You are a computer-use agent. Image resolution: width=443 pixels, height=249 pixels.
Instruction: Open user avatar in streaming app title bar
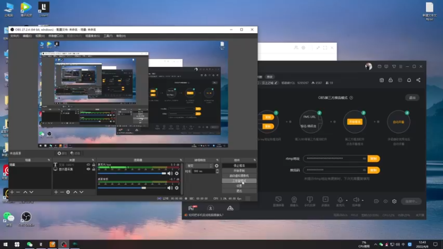(368, 66)
